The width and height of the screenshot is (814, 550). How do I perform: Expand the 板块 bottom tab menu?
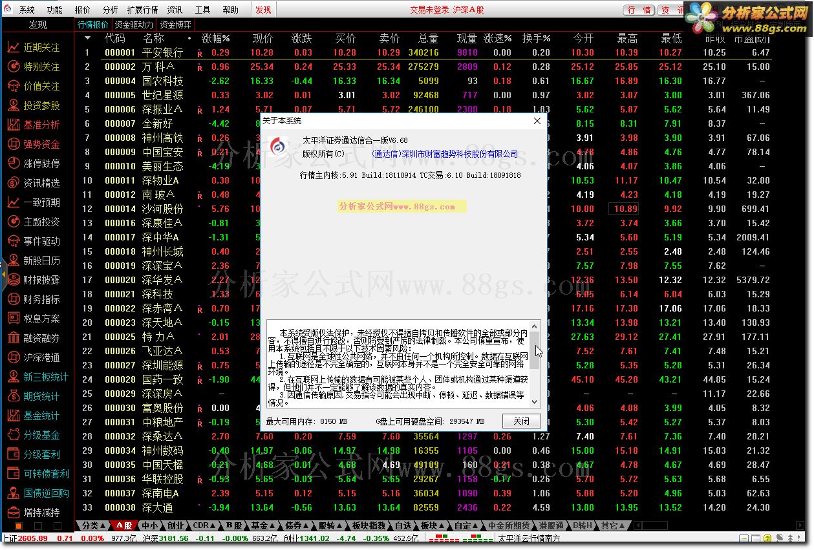point(432,525)
